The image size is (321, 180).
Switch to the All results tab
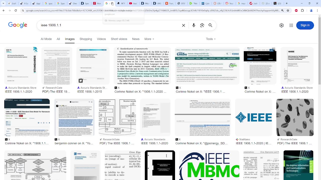[58, 39]
